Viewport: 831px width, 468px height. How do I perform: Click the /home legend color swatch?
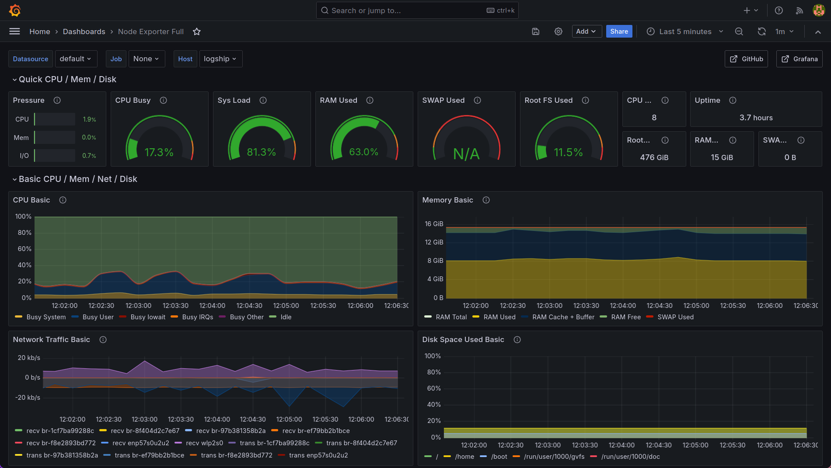pos(447,457)
